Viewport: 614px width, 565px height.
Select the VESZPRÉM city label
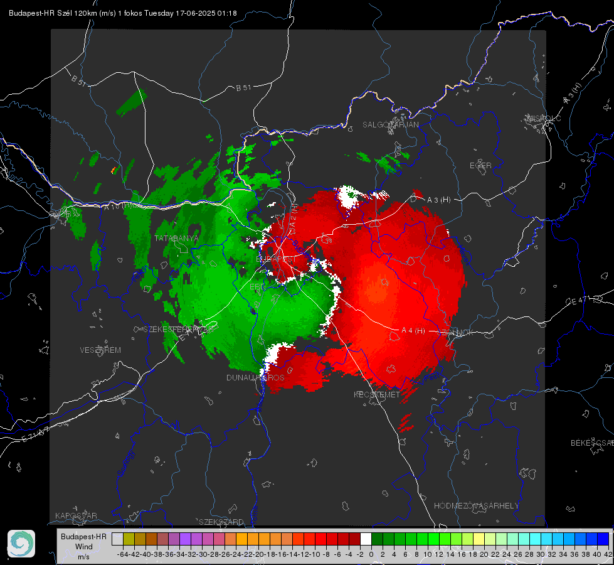click(x=100, y=350)
